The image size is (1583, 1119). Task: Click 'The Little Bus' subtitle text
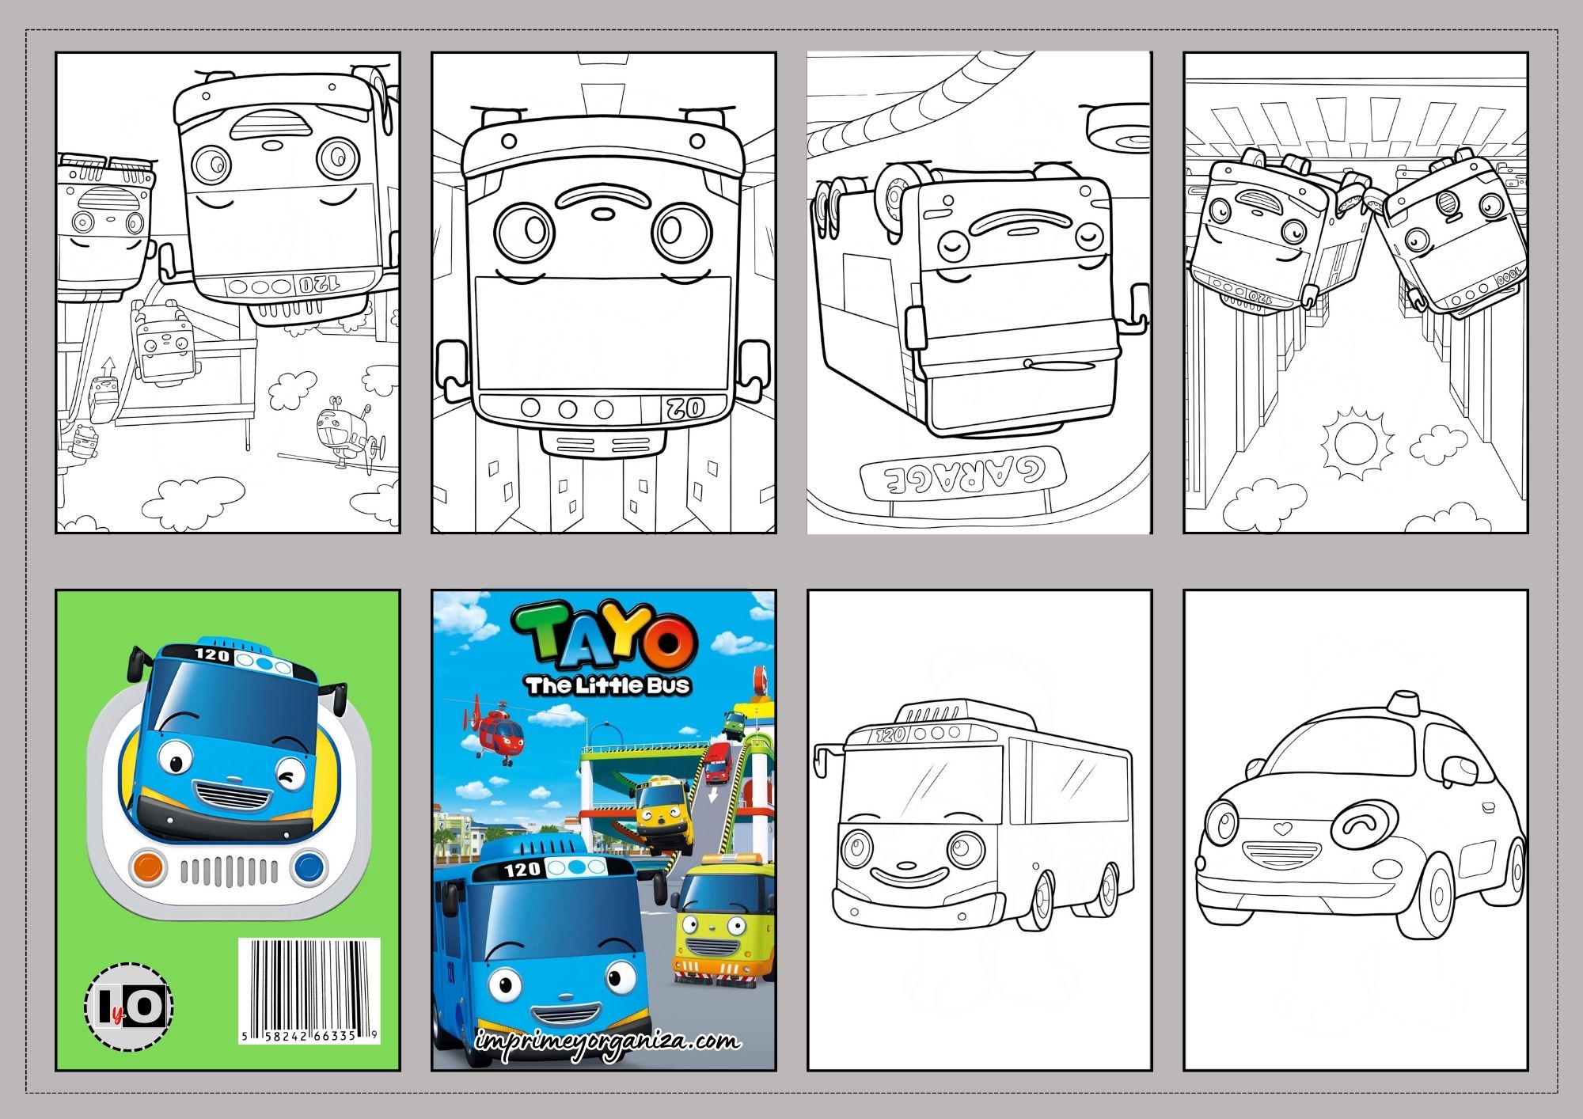(607, 685)
